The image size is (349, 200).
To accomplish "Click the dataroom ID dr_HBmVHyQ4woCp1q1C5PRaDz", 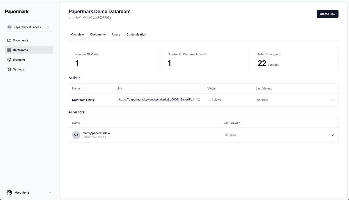I will coord(90,17).
